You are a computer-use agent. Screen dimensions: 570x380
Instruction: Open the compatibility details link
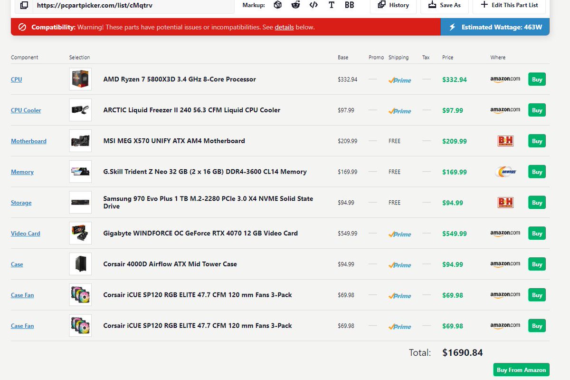point(284,27)
